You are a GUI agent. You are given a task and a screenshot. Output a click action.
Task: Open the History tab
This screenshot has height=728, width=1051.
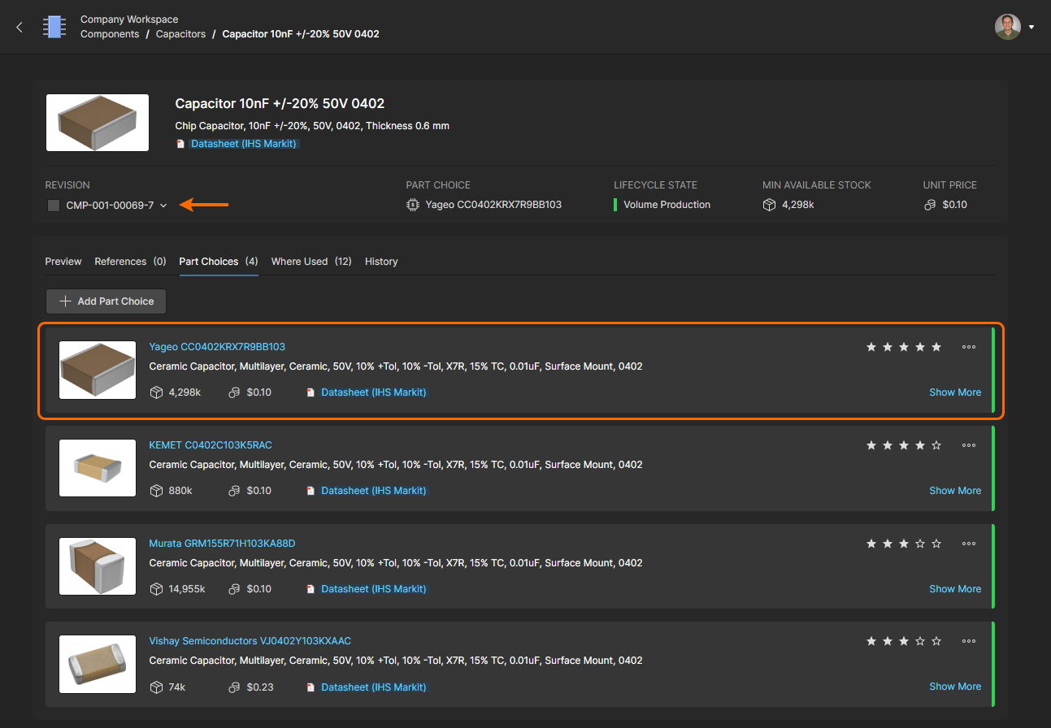(381, 262)
